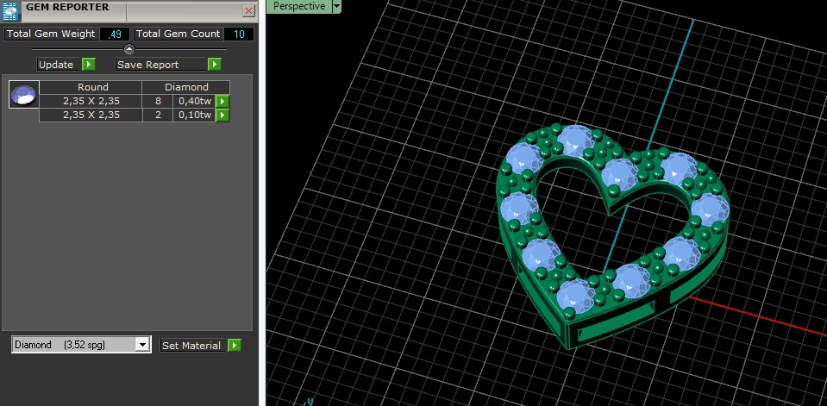
Task: Select the round gem thumbnail icon
Action: [24, 95]
